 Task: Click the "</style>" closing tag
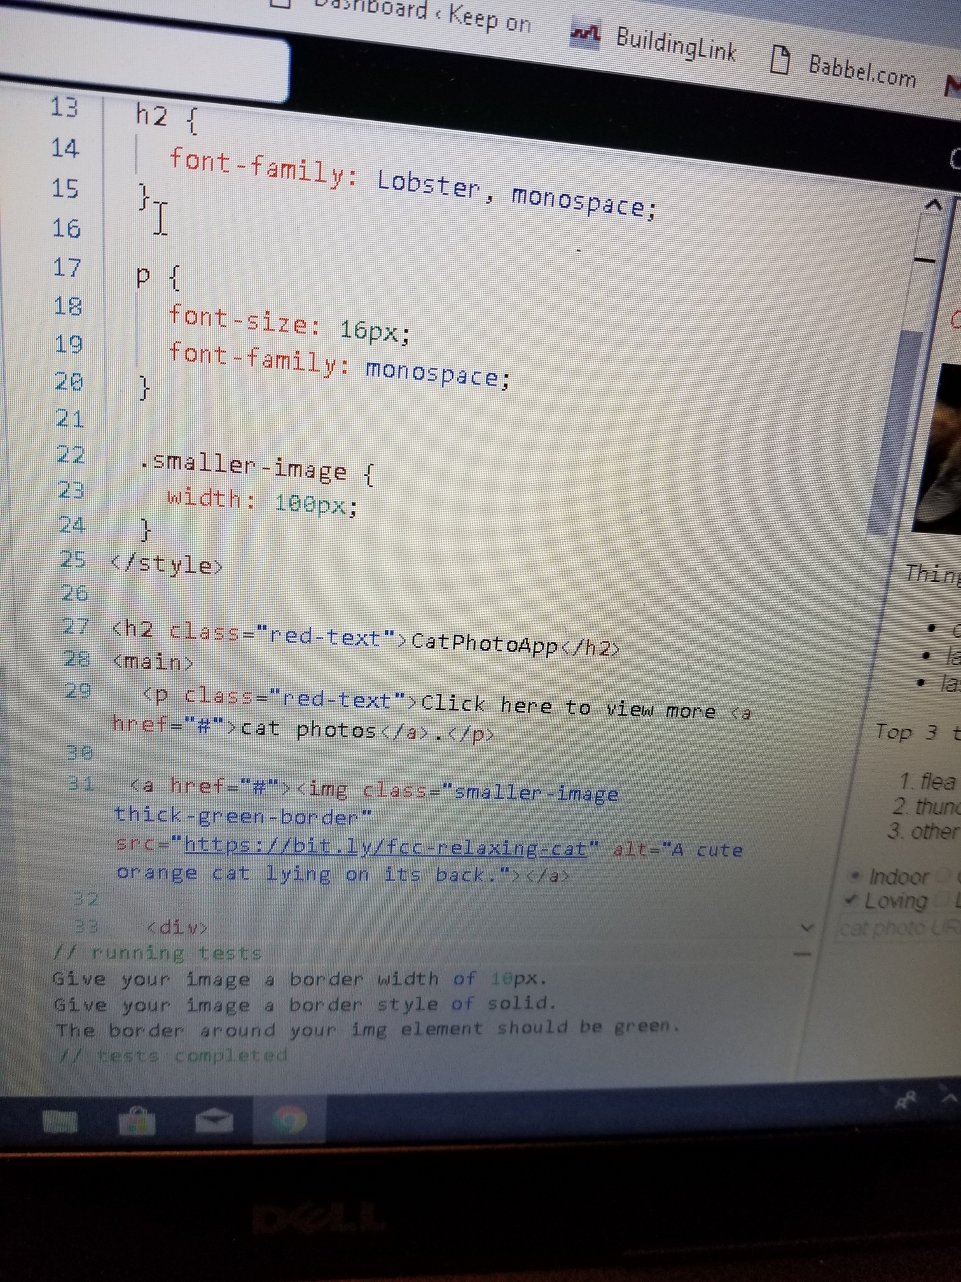click(167, 564)
